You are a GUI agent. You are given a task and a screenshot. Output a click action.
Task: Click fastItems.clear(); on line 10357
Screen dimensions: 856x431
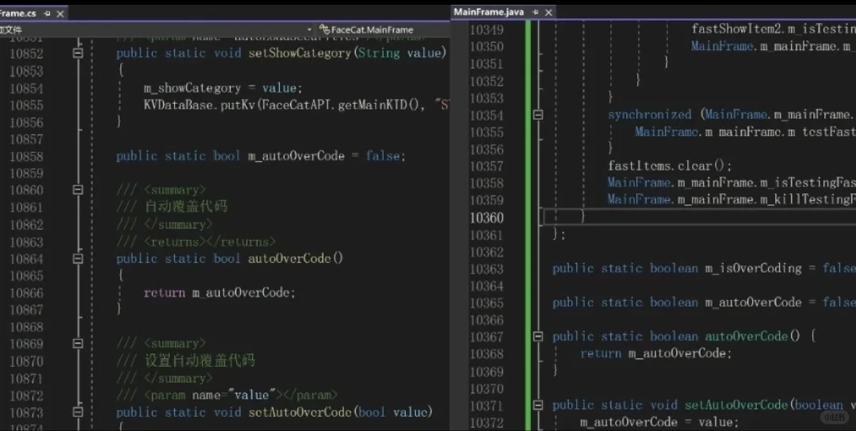point(670,166)
